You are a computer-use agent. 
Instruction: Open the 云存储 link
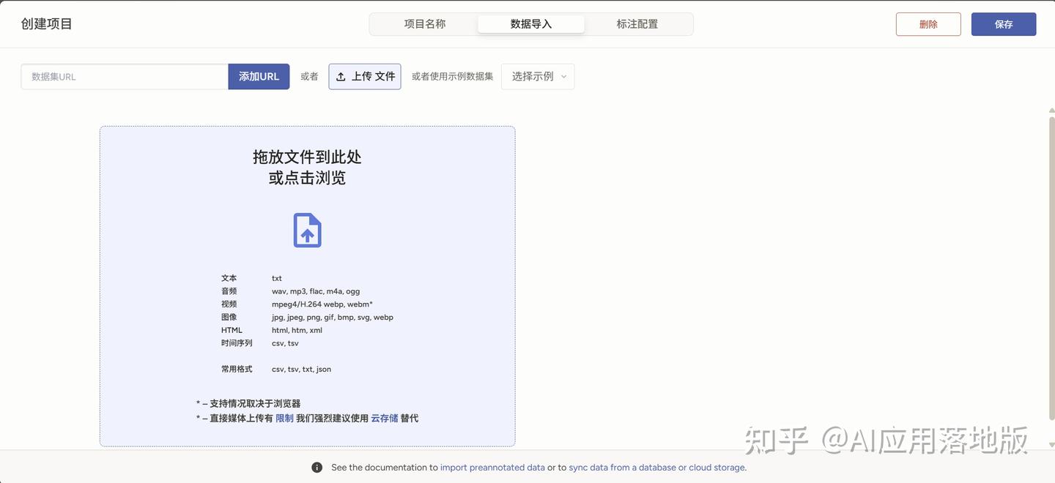pyautogui.click(x=385, y=419)
